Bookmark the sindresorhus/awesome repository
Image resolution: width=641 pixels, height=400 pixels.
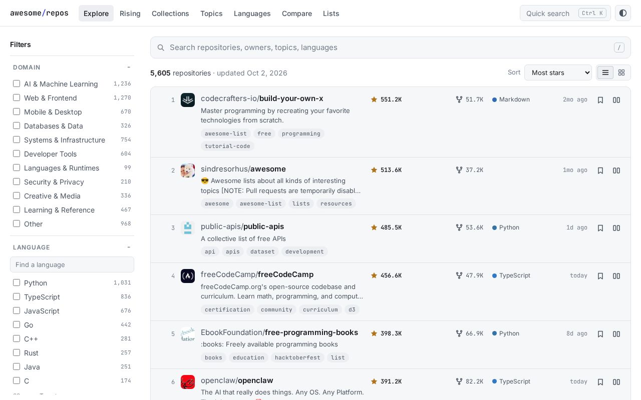[x=600, y=170]
